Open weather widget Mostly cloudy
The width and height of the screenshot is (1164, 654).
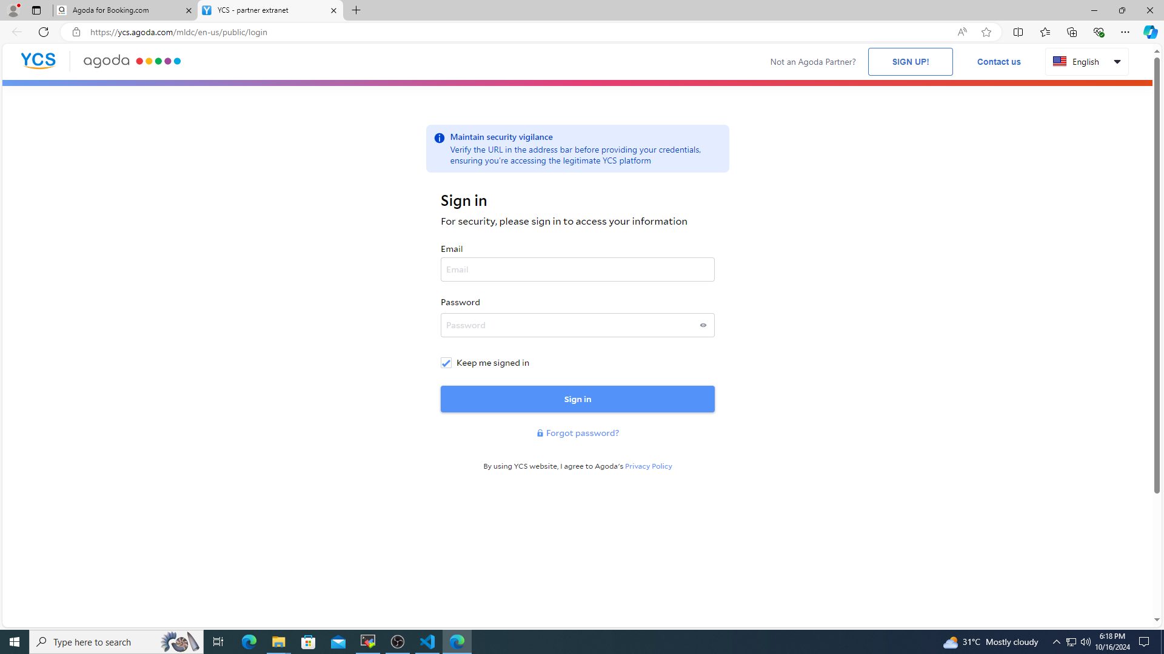(991, 642)
